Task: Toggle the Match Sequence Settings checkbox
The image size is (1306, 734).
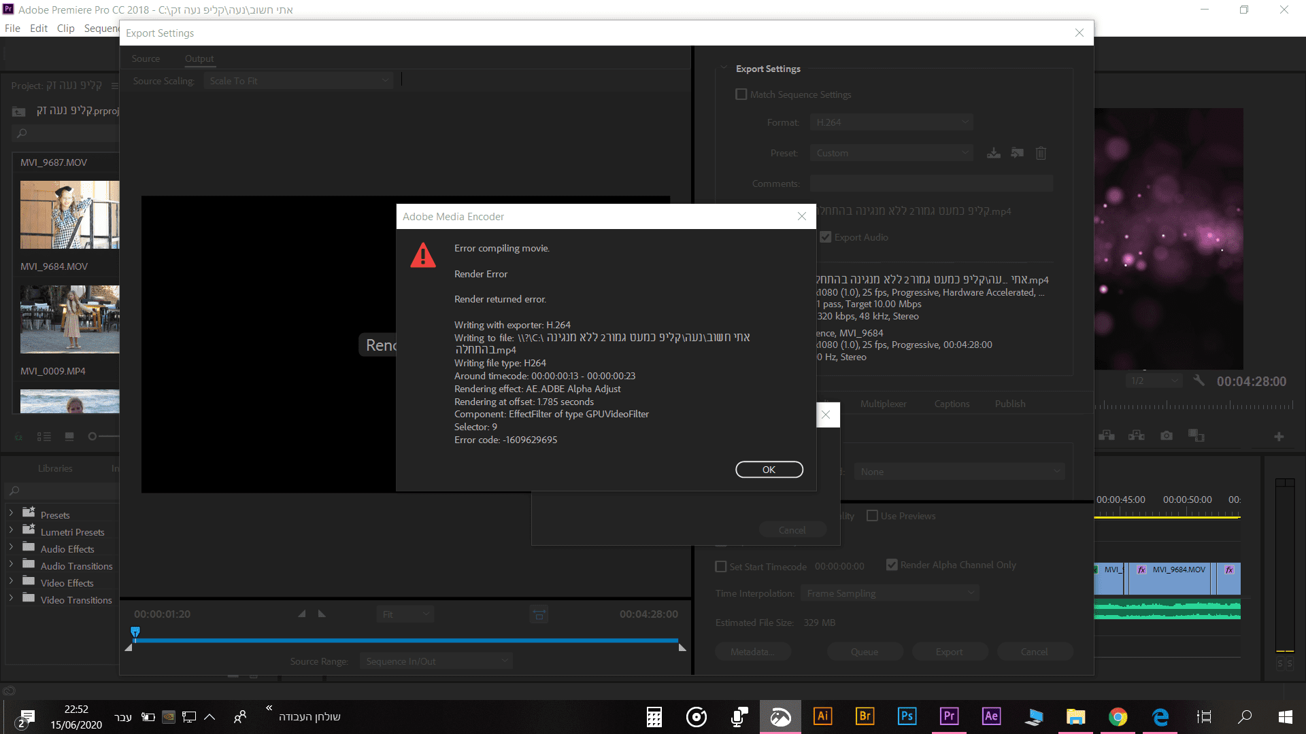Action: (741, 94)
